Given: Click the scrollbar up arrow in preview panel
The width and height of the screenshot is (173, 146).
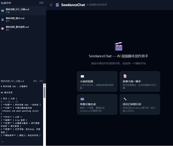Looking at the screenshot, I should [x=44, y=85].
